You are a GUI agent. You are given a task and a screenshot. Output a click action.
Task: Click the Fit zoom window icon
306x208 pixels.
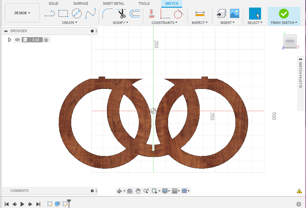pos(154,191)
